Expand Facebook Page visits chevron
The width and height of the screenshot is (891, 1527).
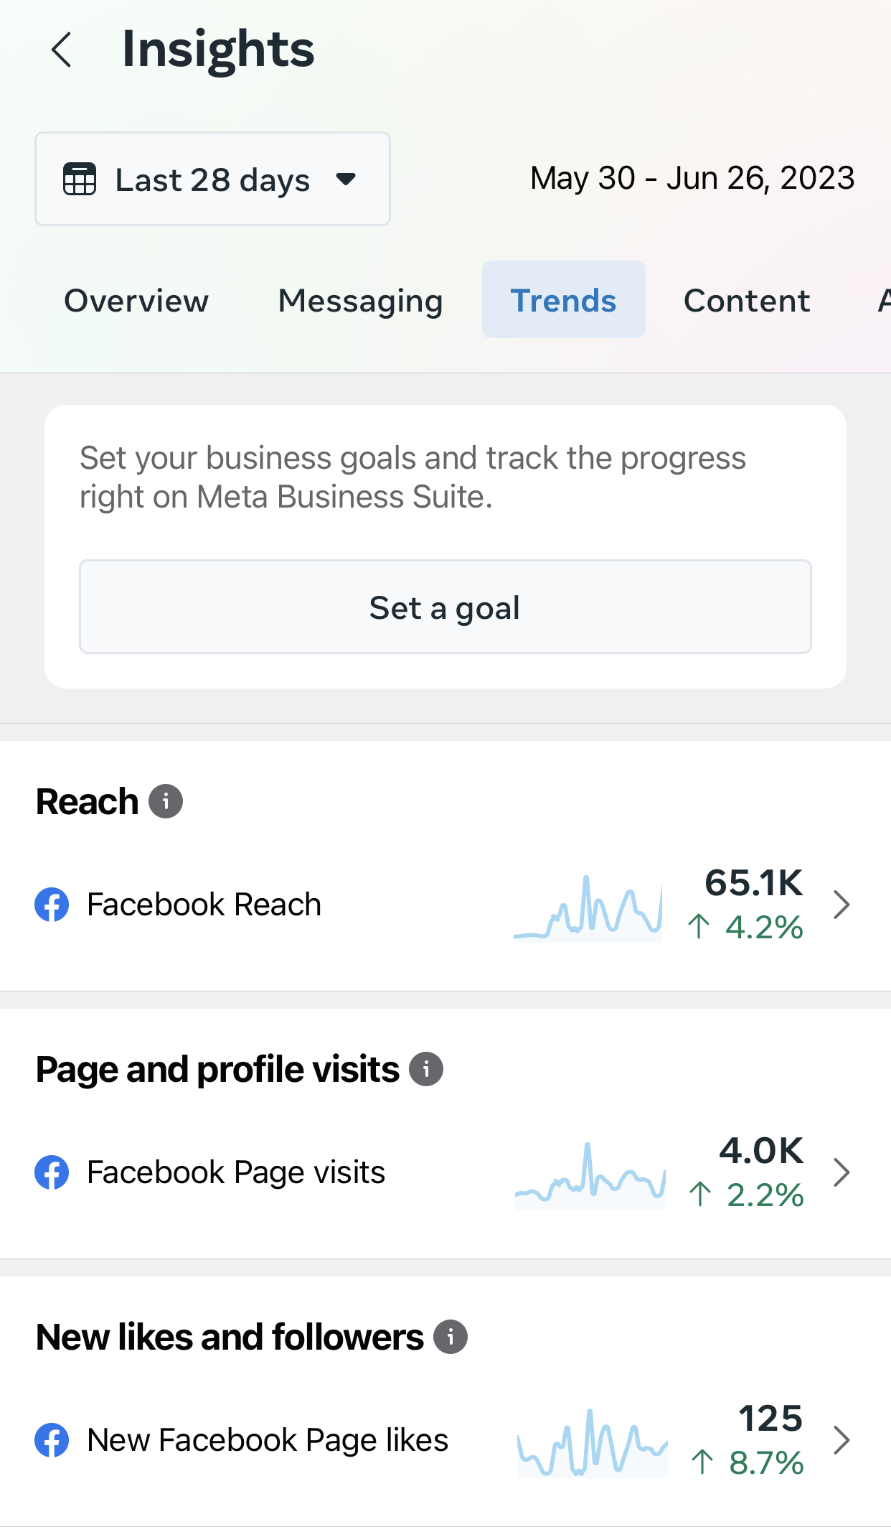841,1172
